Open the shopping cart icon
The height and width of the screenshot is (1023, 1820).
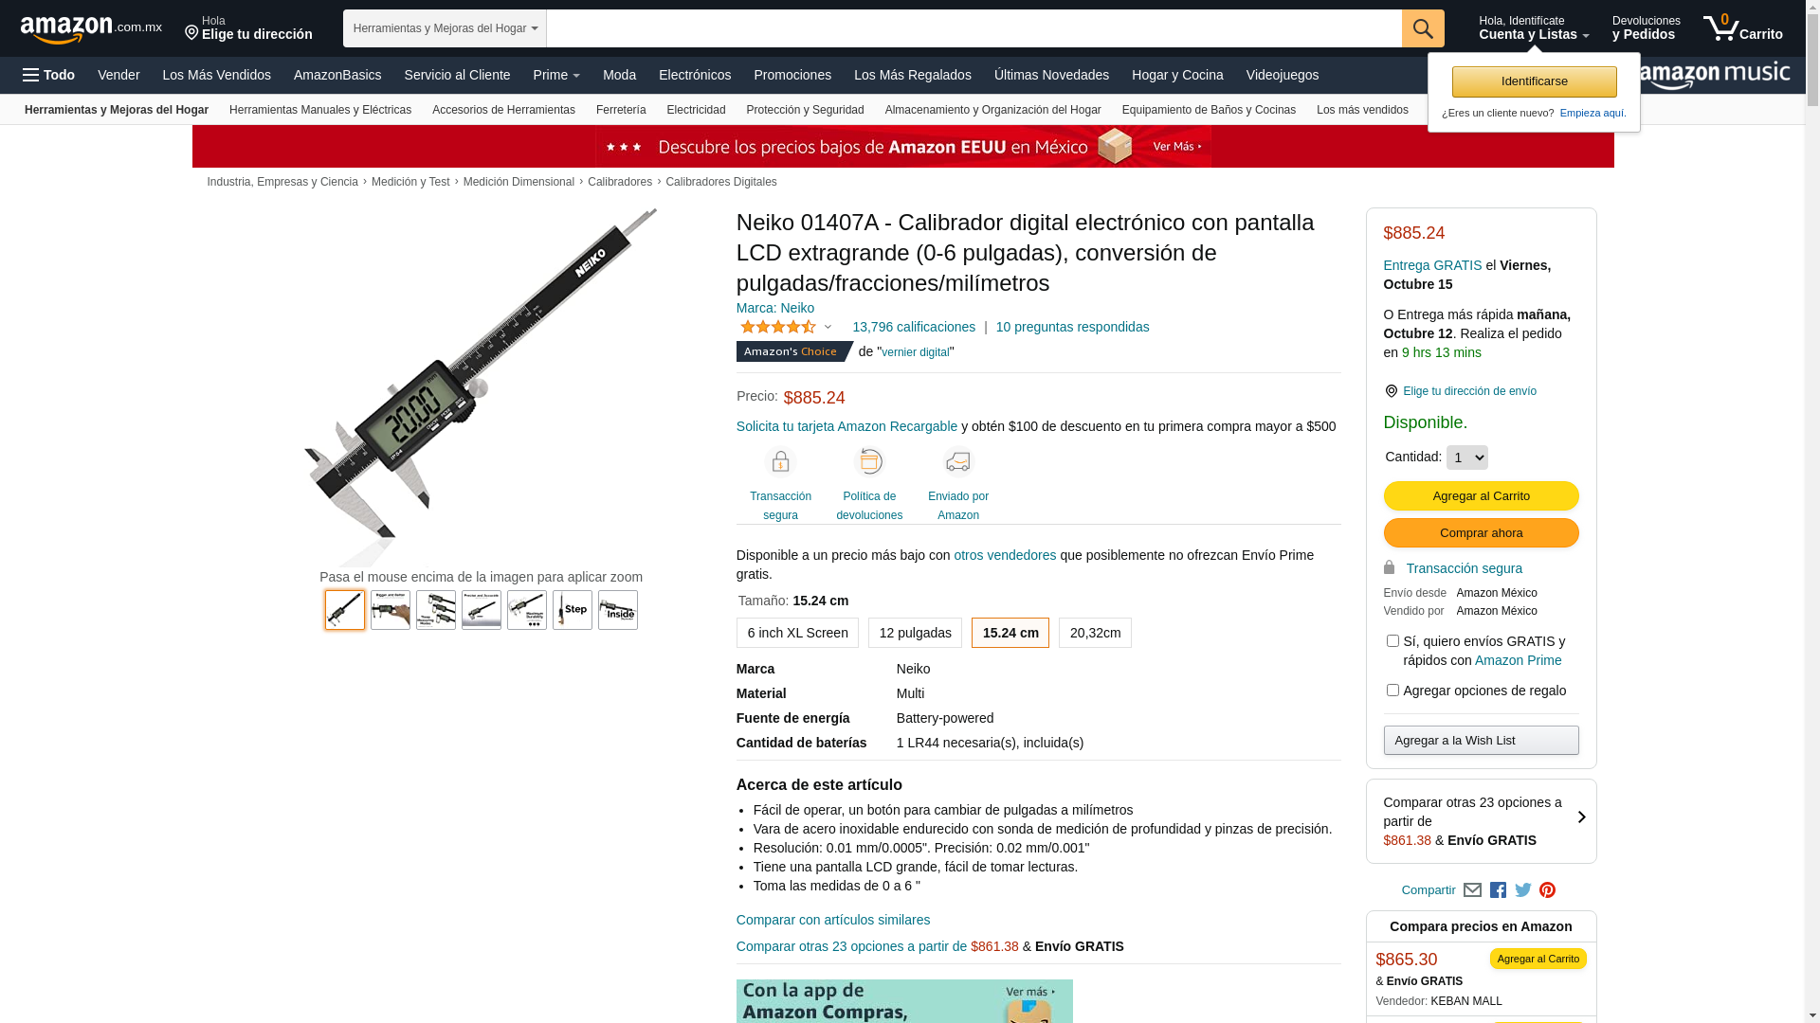point(1742,28)
